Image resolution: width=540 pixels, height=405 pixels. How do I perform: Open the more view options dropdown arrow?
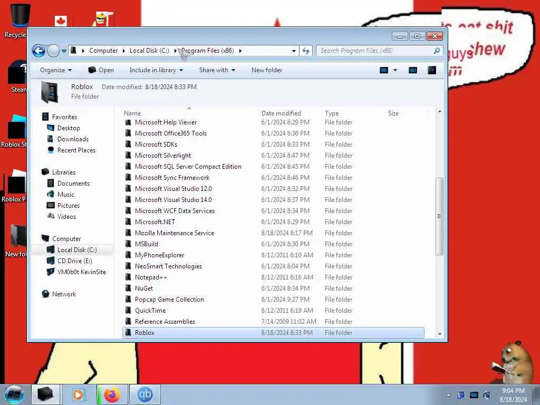[395, 70]
